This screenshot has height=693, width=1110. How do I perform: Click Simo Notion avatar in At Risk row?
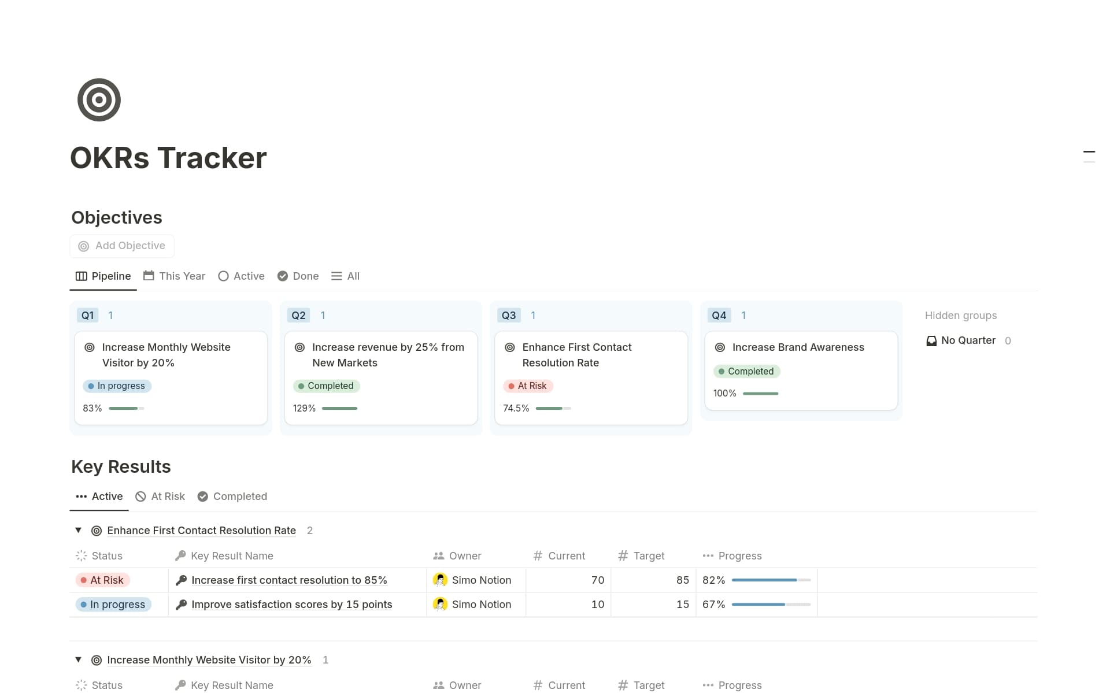click(440, 580)
